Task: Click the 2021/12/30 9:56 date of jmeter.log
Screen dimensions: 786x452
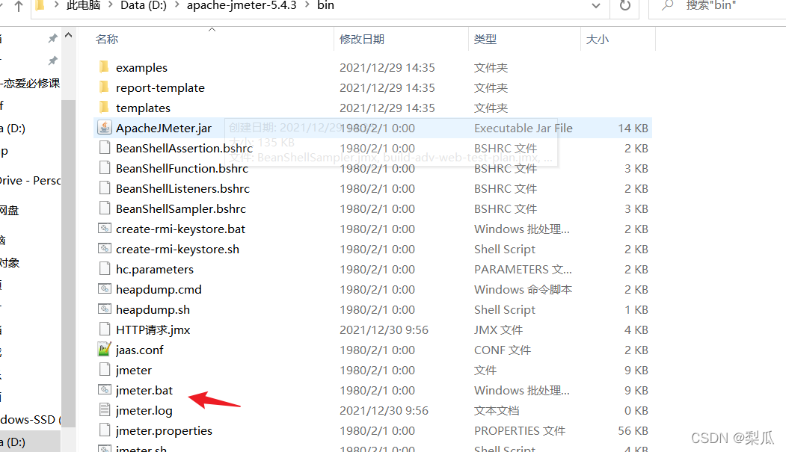Action: click(x=384, y=410)
